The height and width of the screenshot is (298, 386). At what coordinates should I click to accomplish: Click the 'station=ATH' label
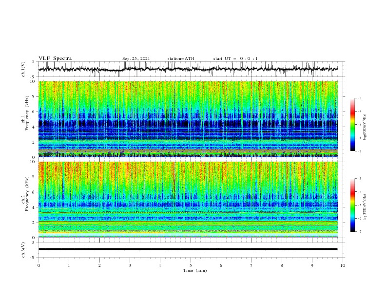pyautogui.click(x=181, y=58)
